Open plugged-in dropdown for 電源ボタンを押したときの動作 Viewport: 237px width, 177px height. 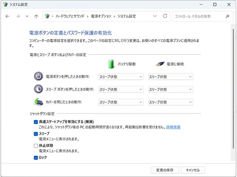171,77
